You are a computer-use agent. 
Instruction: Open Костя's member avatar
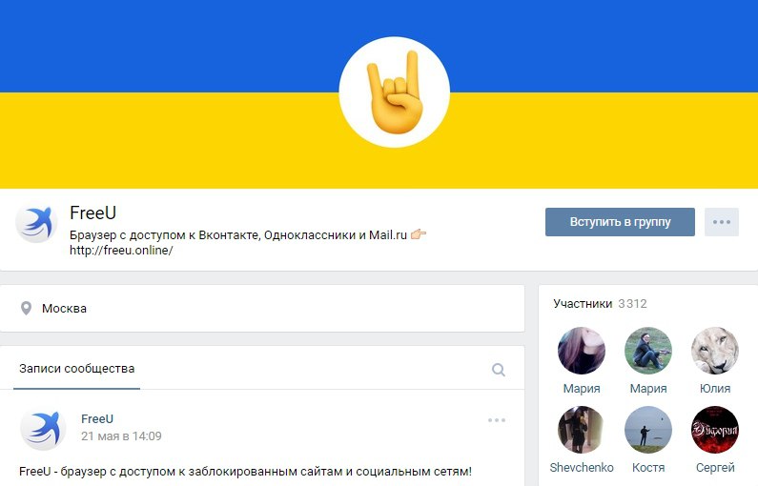pos(648,430)
